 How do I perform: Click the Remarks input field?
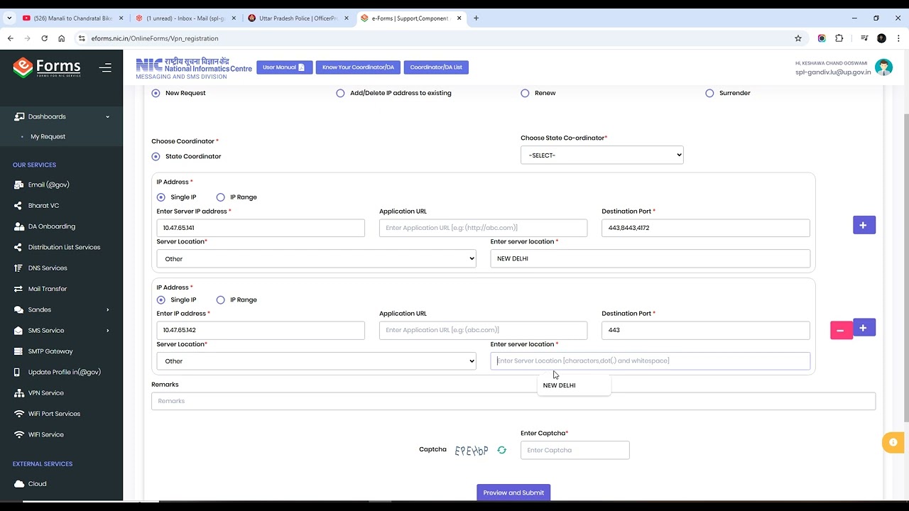[513, 401]
